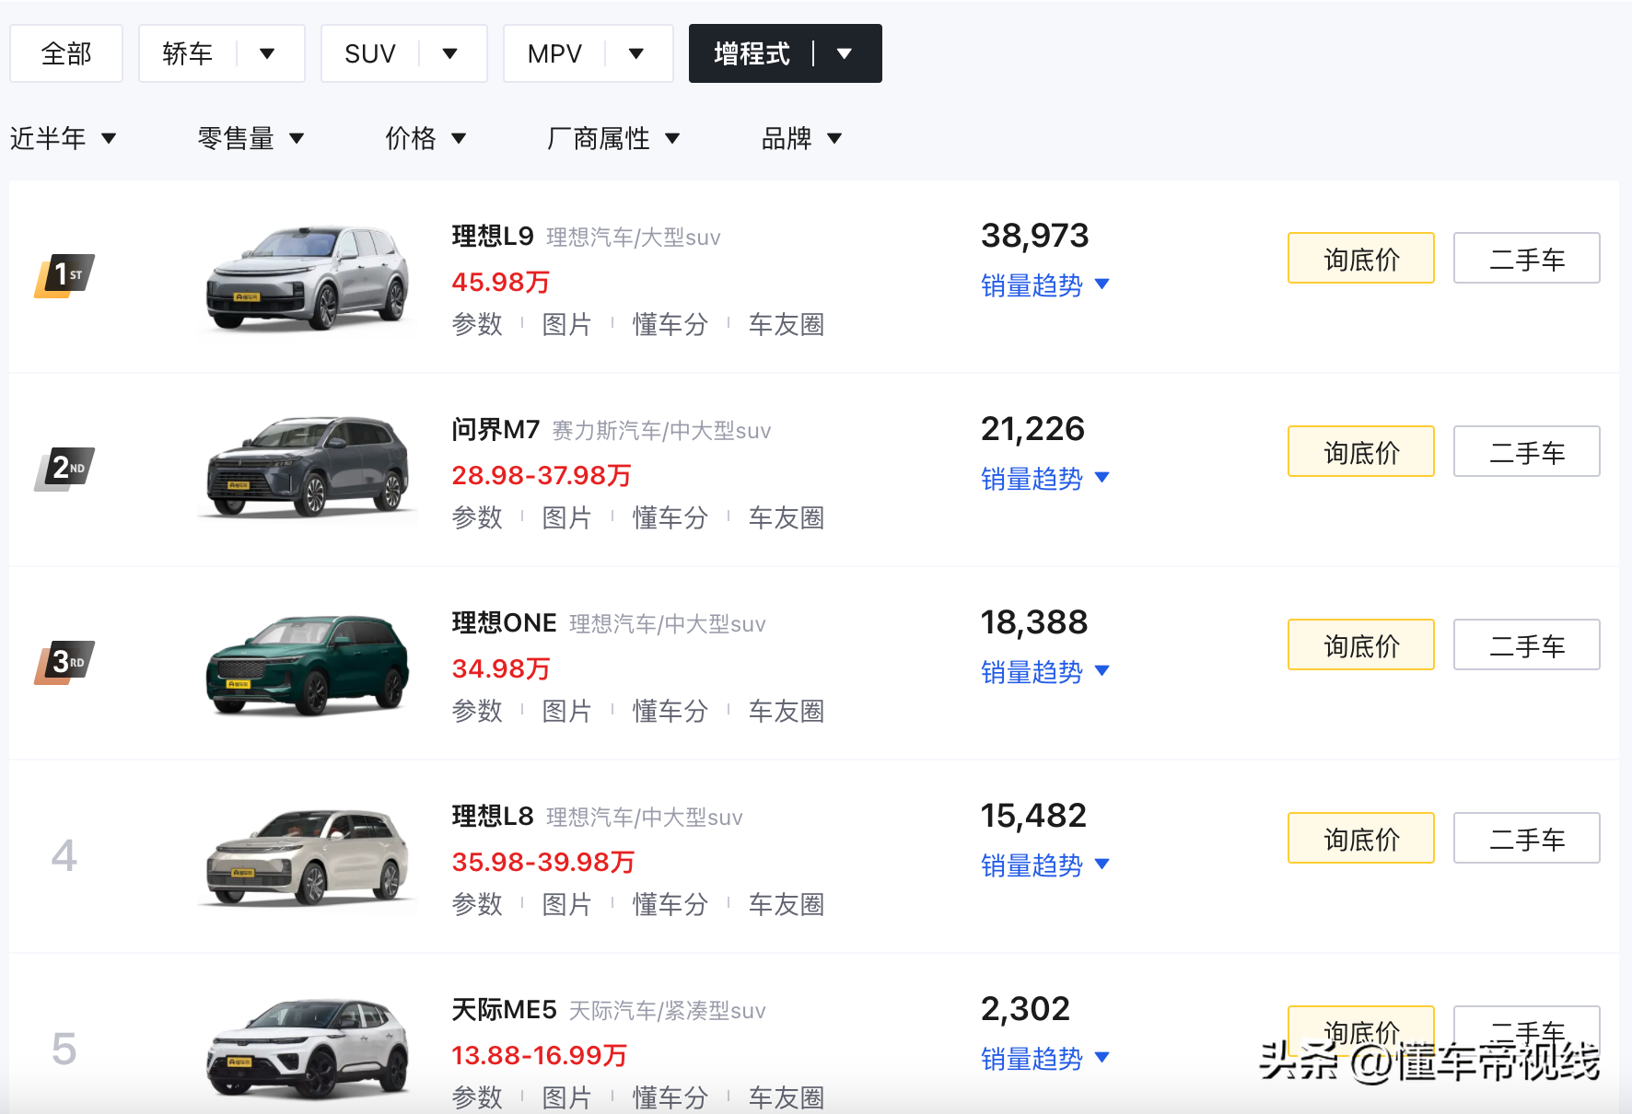
Task: Open 车友圈 for 理想ONE
Action: (x=786, y=711)
